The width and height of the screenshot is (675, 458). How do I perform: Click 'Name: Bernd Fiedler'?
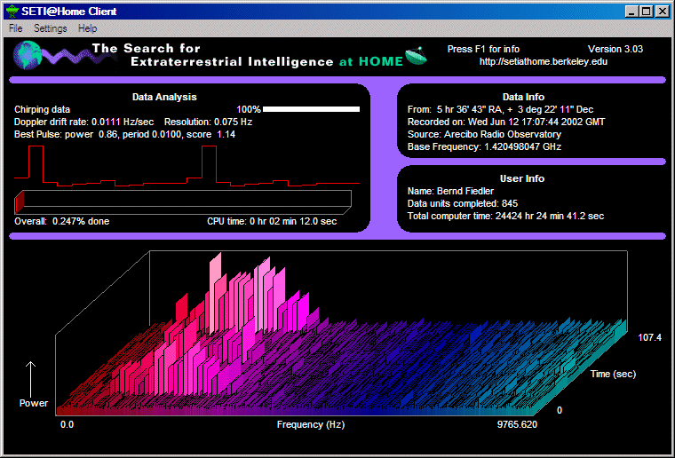pyautogui.click(x=450, y=191)
